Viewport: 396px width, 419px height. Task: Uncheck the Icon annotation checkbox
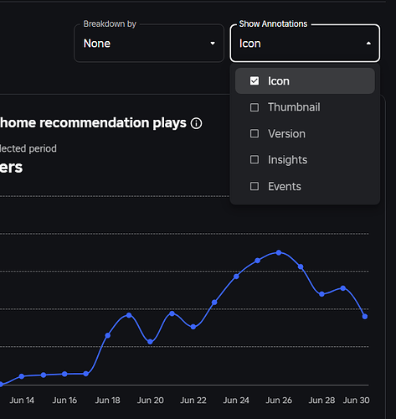[255, 81]
